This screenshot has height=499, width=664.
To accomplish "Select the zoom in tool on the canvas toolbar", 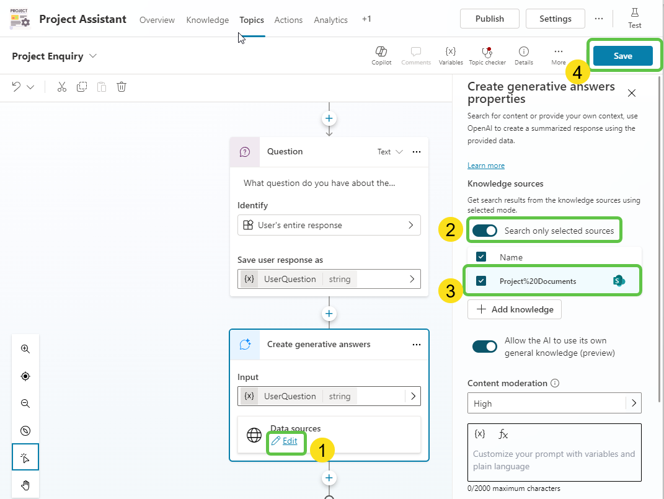I will click(x=25, y=348).
